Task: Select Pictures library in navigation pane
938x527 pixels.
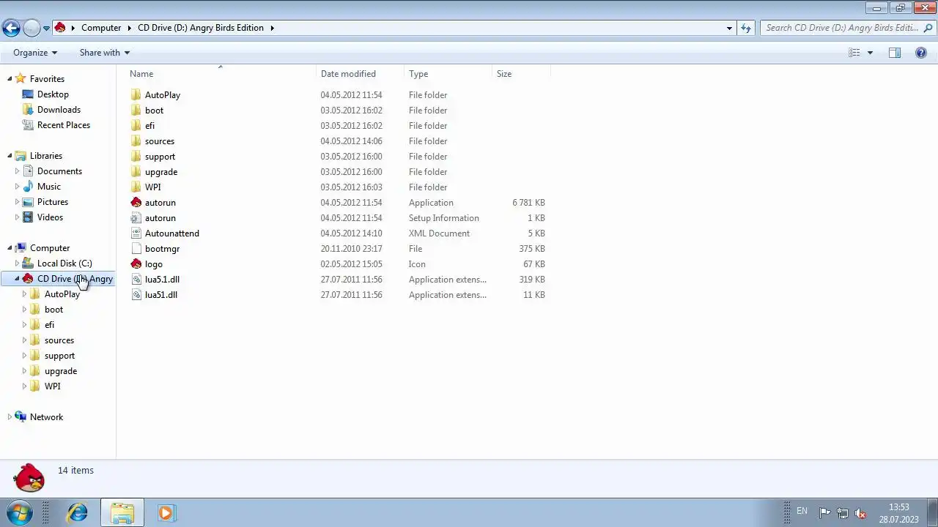Action: (x=53, y=202)
